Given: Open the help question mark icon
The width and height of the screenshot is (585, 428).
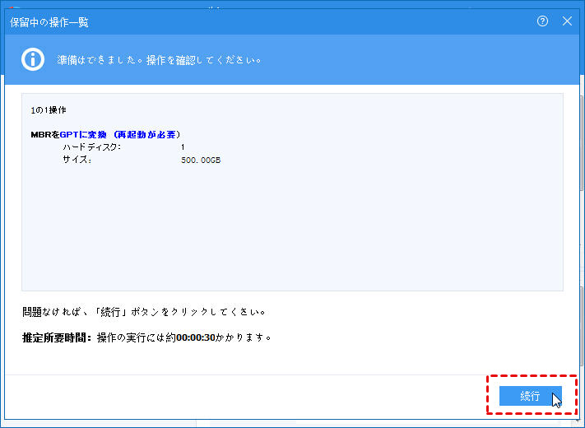Looking at the screenshot, I should pyautogui.click(x=542, y=21).
